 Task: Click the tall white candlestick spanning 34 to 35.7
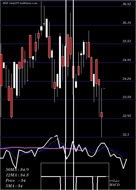click(x=60, y=62)
